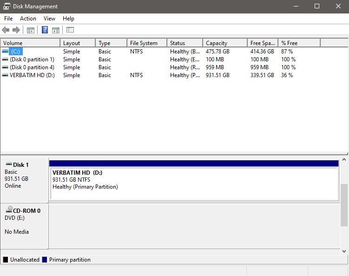The width and height of the screenshot is (349, 276).
Task: Open Help via the blue question mark icon
Action: (45, 30)
